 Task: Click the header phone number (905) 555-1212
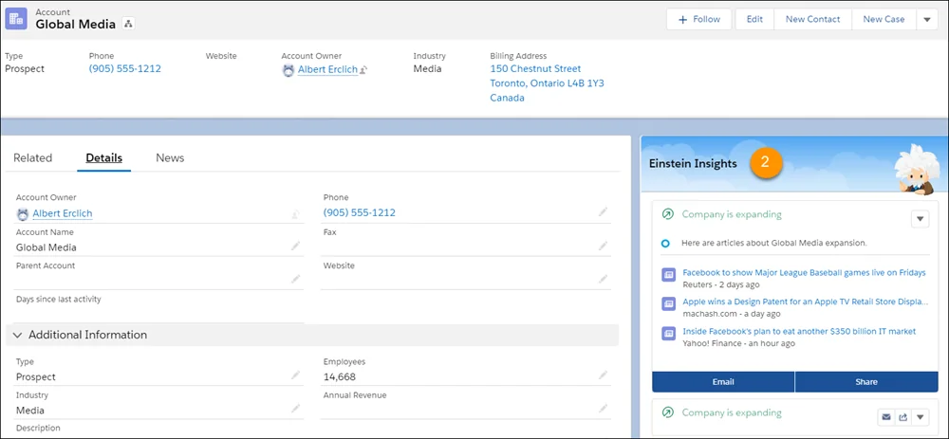pyautogui.click(x=124, y=68)
